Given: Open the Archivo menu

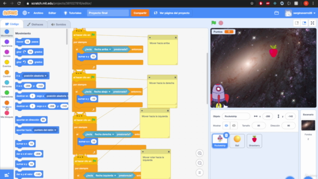Looking at the screenshot, I should click(38, 13).
